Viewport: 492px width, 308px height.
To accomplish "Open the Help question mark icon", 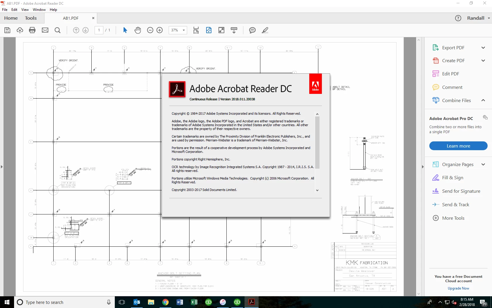I will coord(458,18).
